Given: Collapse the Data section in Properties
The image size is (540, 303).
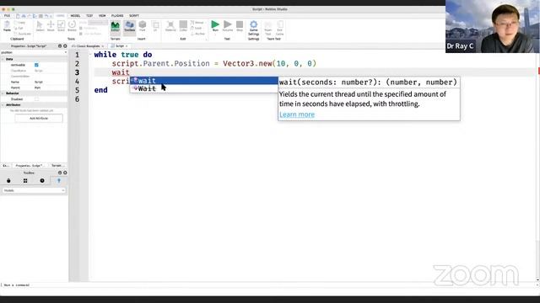Looking at the screenshot, I should coord(3,59).
